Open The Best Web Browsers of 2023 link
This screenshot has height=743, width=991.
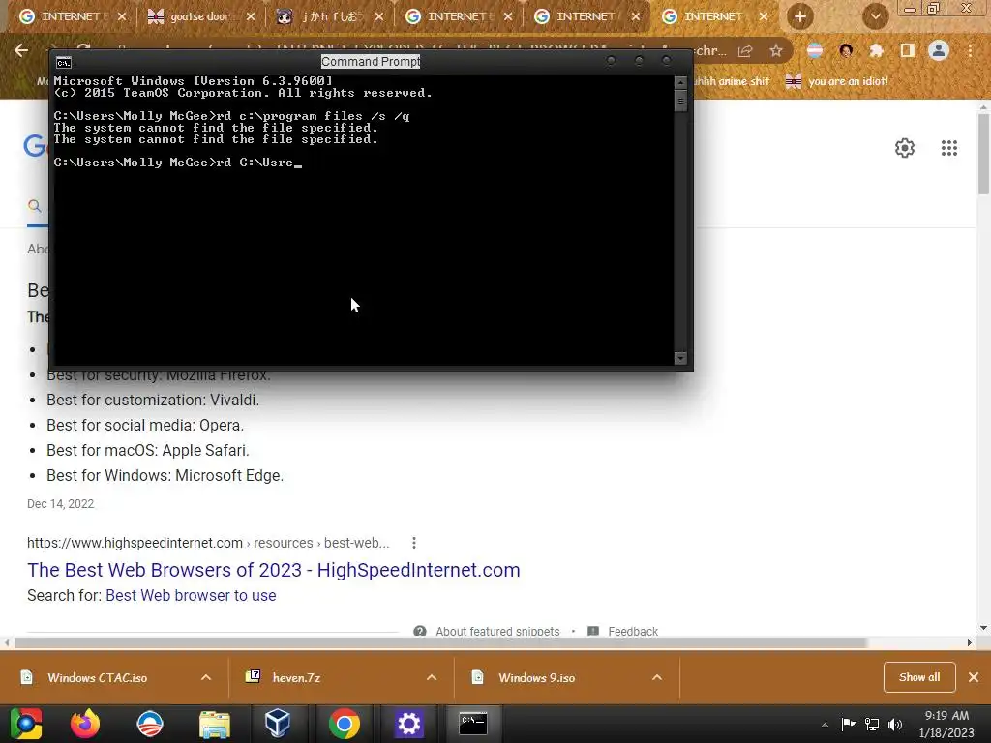pos(274,570)
